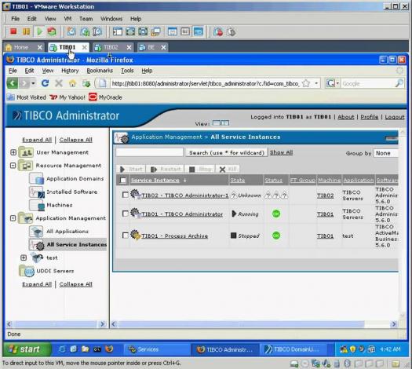Click the Firefox stop loading X icon
The image size is (412, 369).
[x=59, y=83]
